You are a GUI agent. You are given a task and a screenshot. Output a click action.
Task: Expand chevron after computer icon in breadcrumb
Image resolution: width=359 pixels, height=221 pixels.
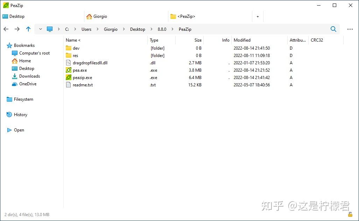click(59, 29)
